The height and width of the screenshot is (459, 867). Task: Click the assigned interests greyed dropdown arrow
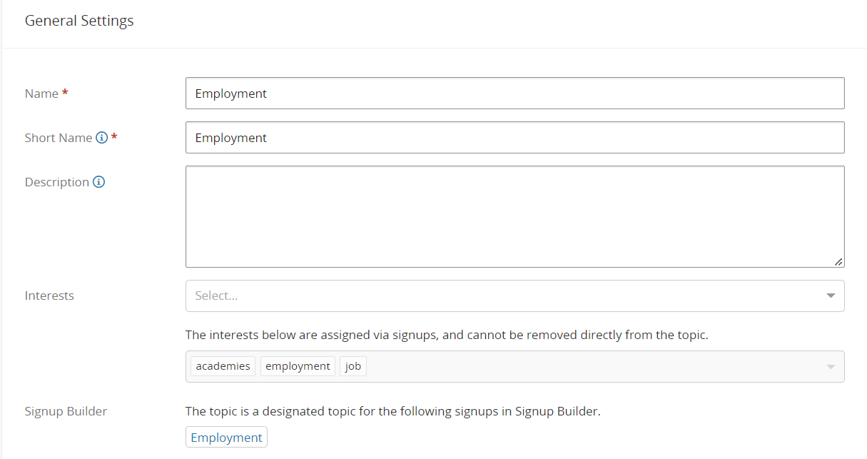coord(831,366)
